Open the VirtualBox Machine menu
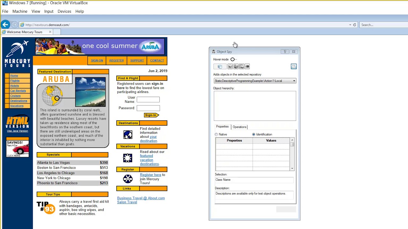Viewport: 408px width, 229px height. point(20,11)
